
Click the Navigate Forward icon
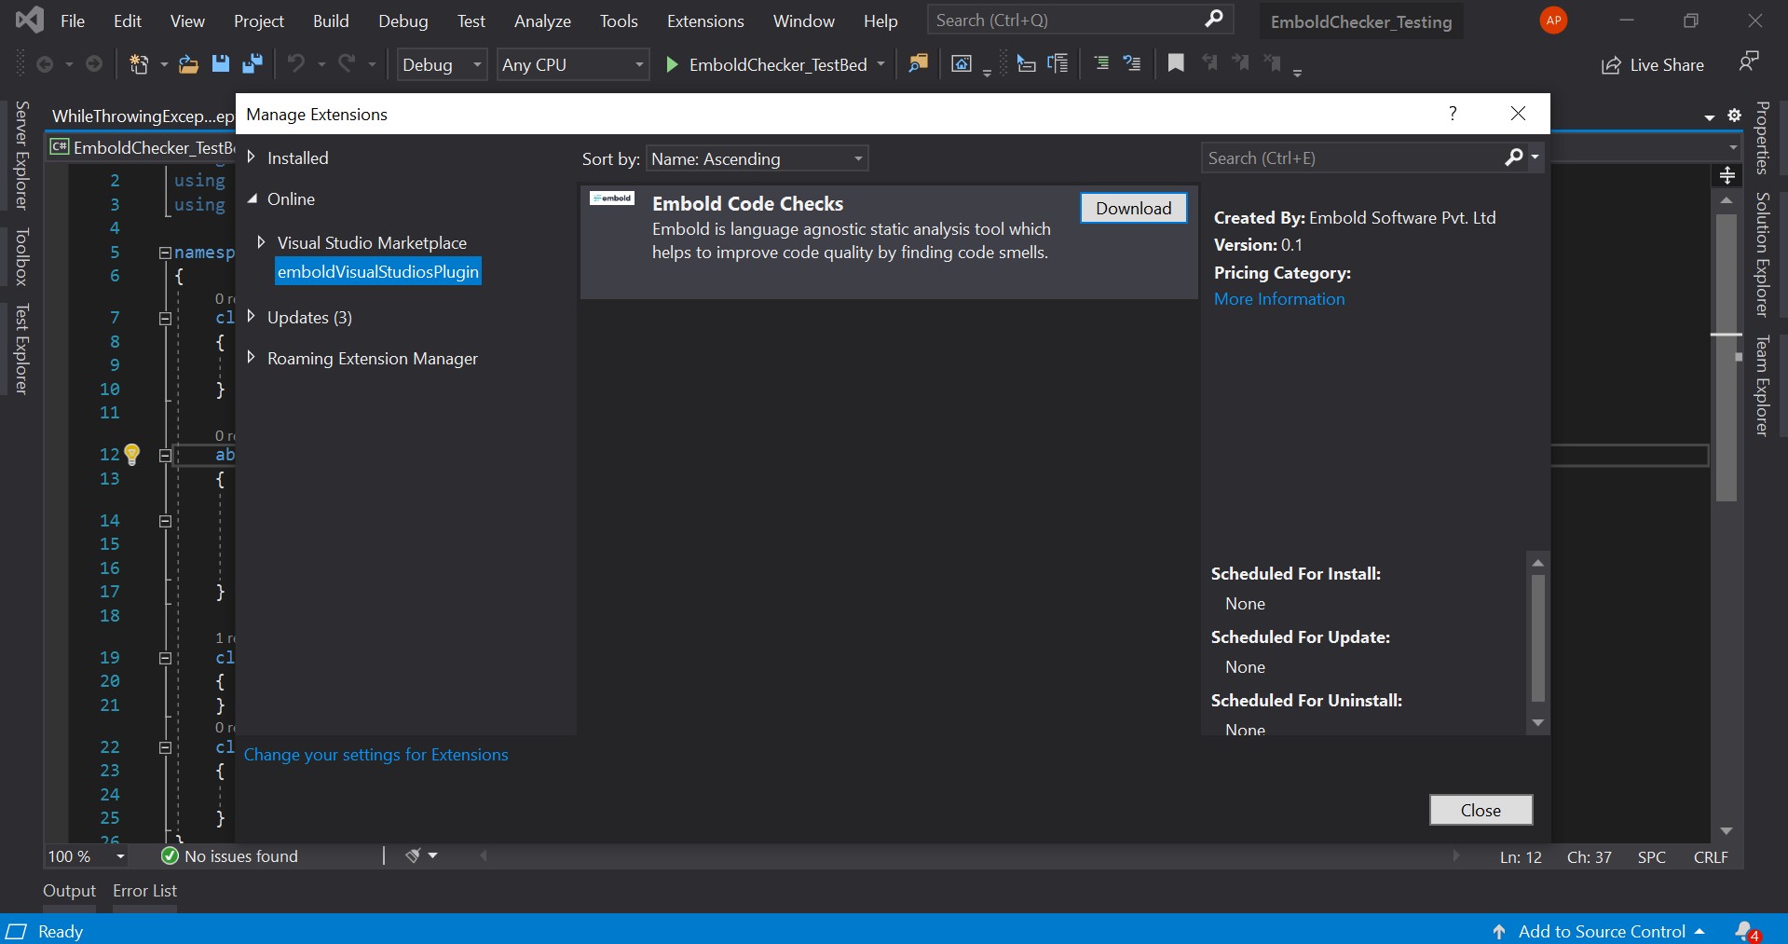(93, 64)
